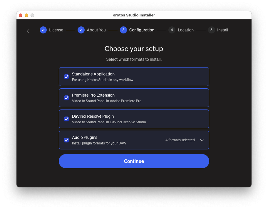268x209 pixels.
Task: Click the 'Choose your setup' heading
Action: [134, 49]
